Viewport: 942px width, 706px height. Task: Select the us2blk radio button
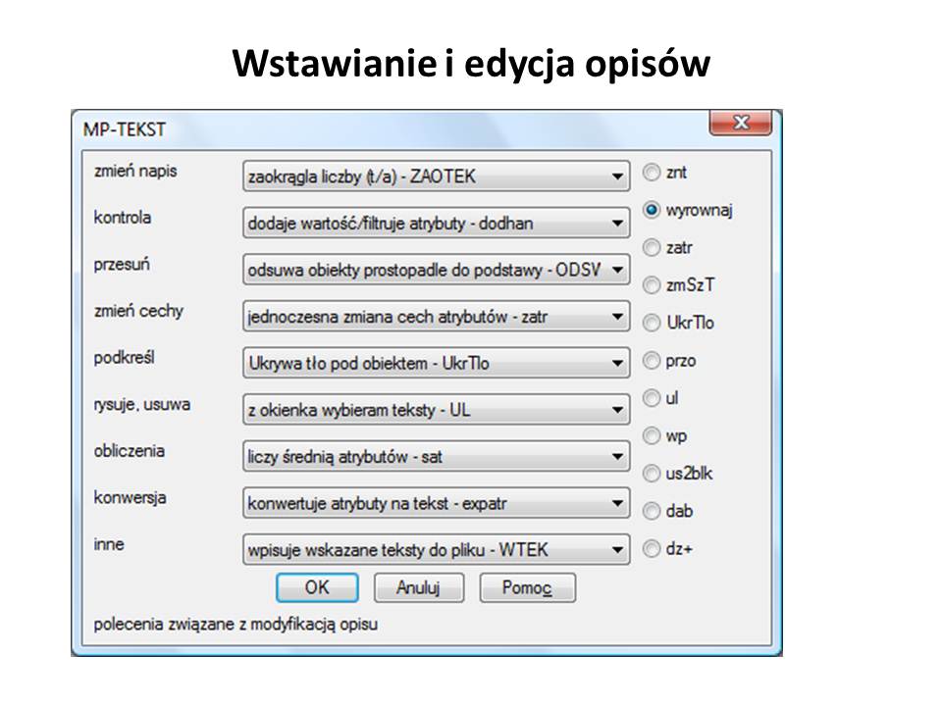pos(652,473)
